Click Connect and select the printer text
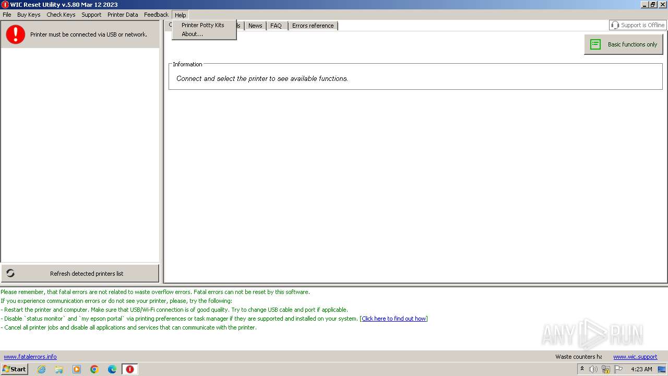The height and width of the screenshot is (376, 668). click(x=262, y=78)
